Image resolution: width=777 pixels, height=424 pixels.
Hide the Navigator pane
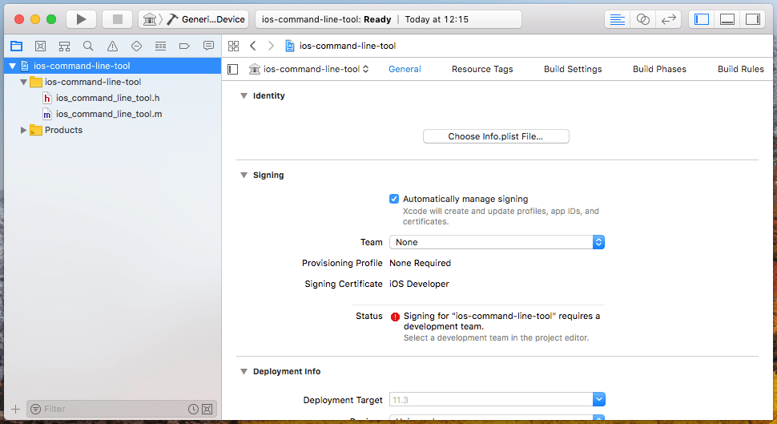pos(702,19)
